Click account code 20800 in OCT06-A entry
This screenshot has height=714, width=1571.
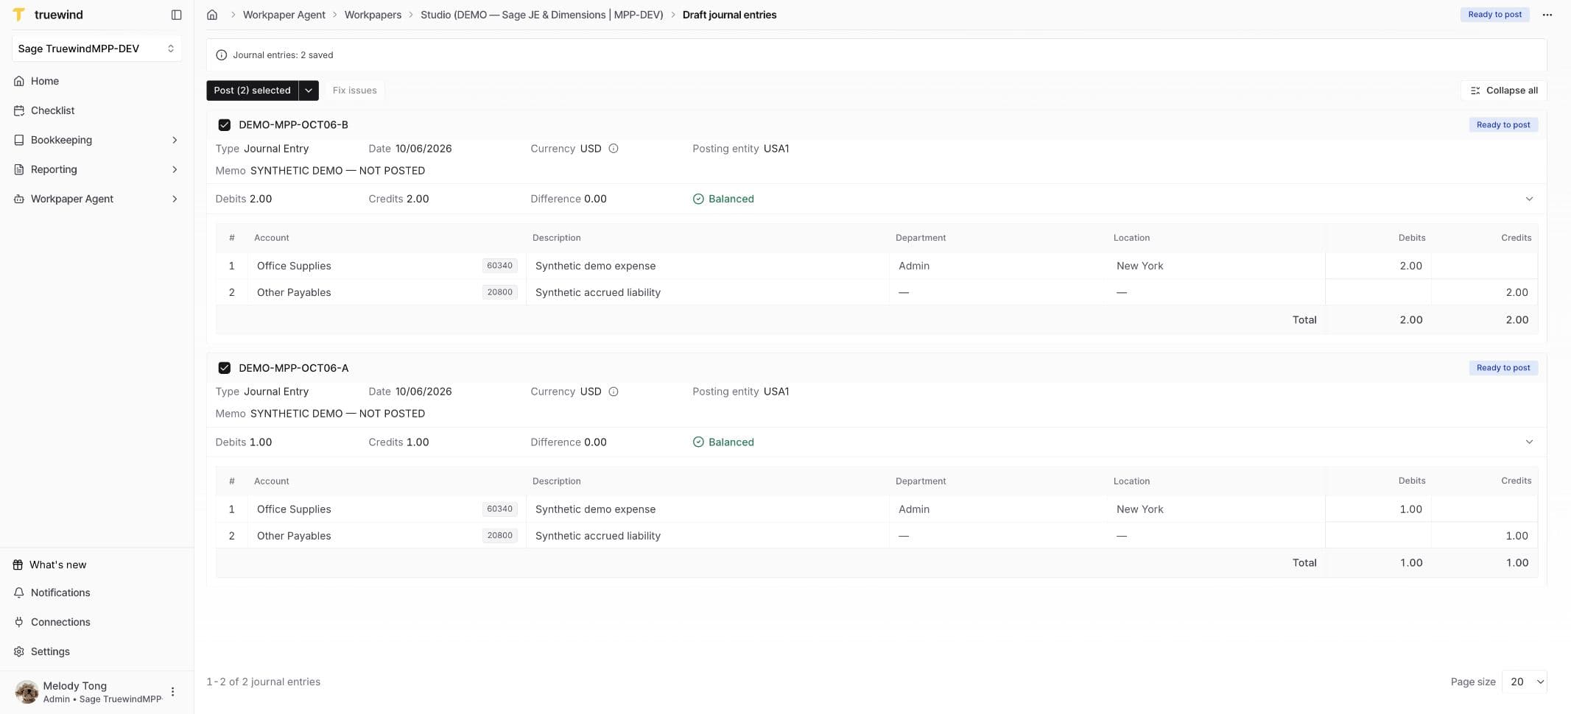pyautogui.click(x=499, y=536)
